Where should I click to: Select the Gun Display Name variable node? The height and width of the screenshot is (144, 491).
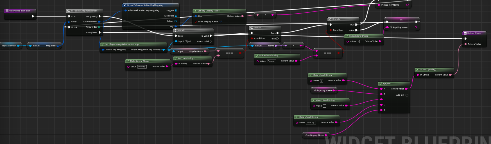click(x=315, y=135)
